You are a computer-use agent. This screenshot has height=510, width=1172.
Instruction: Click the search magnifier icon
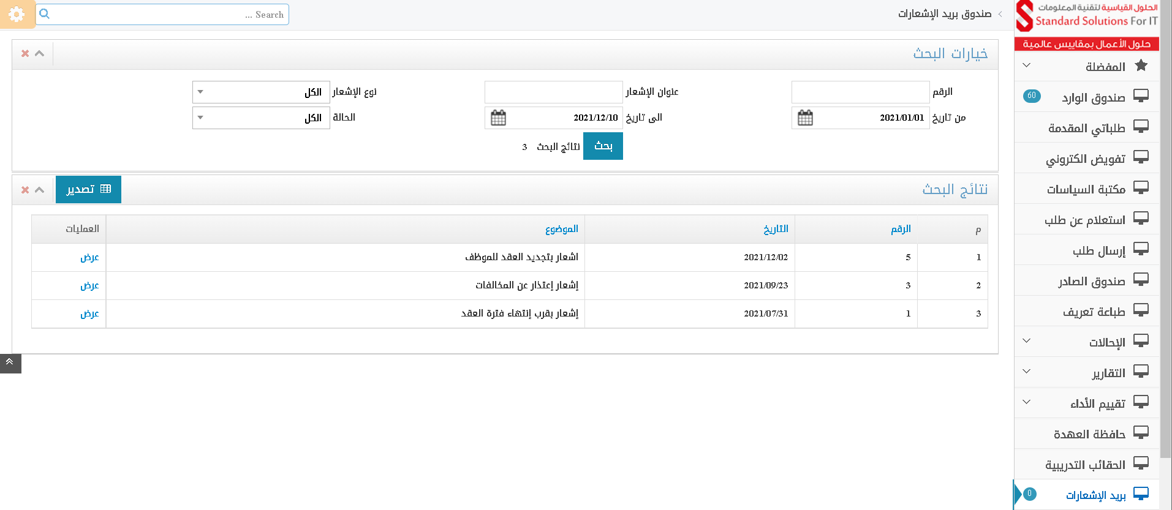[45, 14]
